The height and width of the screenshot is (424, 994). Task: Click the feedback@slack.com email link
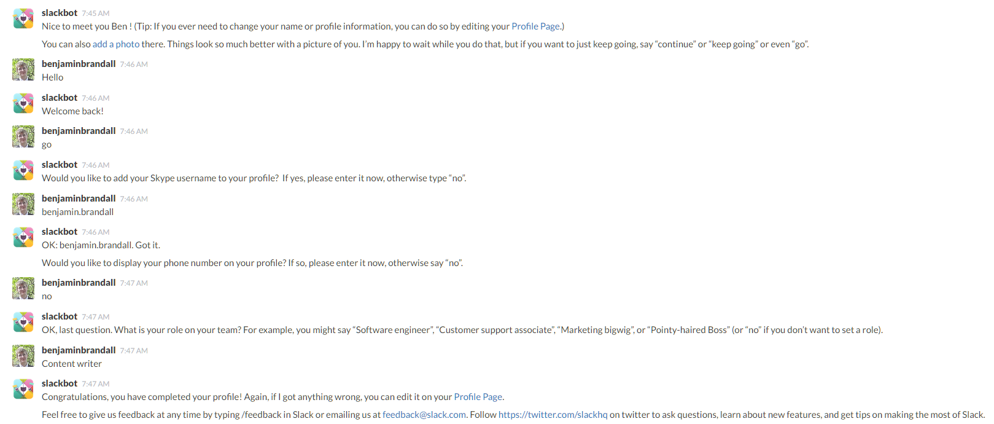(424, 415)
